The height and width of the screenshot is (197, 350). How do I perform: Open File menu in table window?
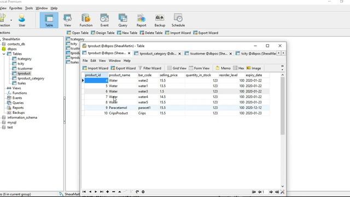pyautogui.click(x=85, y=61)
